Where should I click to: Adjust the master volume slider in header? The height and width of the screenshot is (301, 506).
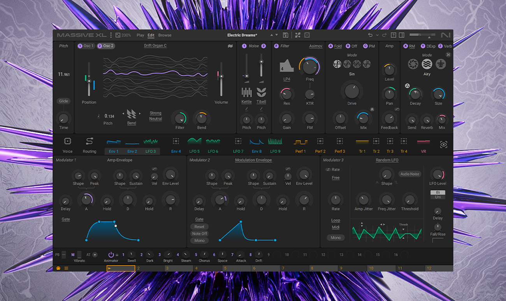click(x=422, y=35)
